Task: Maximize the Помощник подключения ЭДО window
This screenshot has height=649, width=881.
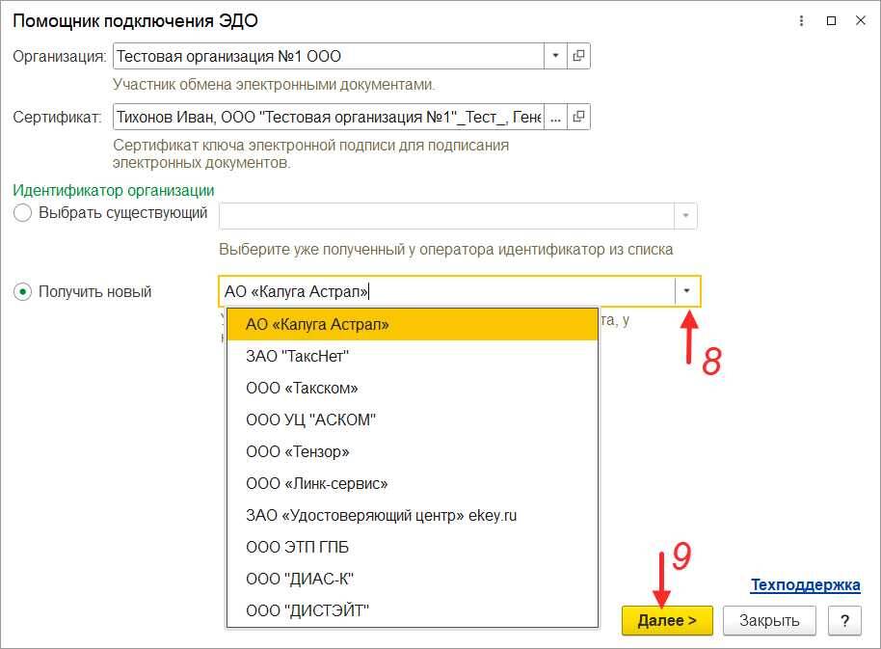Action: (x=831, y=21)
